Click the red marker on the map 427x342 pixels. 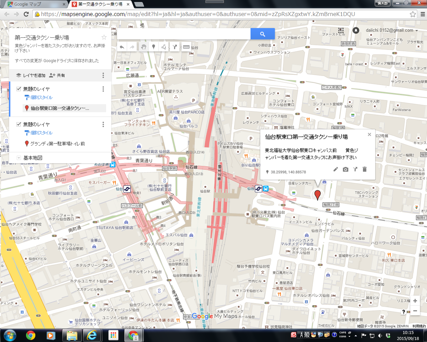coord(318,195)
